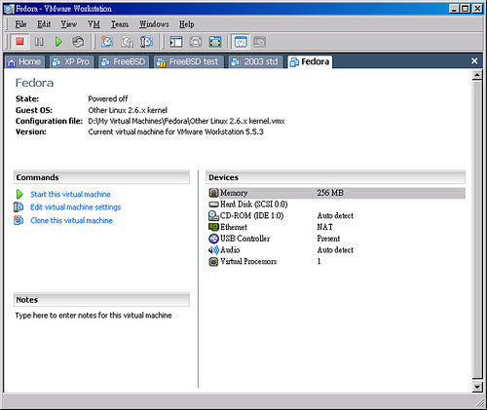
Task: Click the Reset toolbar icon
Action: point(78,42)
